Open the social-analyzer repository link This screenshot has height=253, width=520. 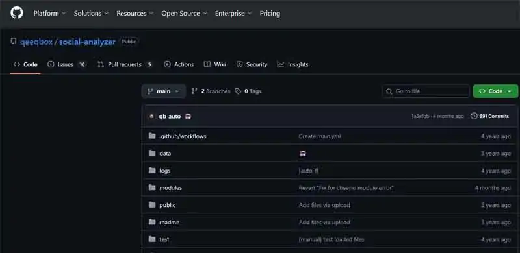(87, 42)
